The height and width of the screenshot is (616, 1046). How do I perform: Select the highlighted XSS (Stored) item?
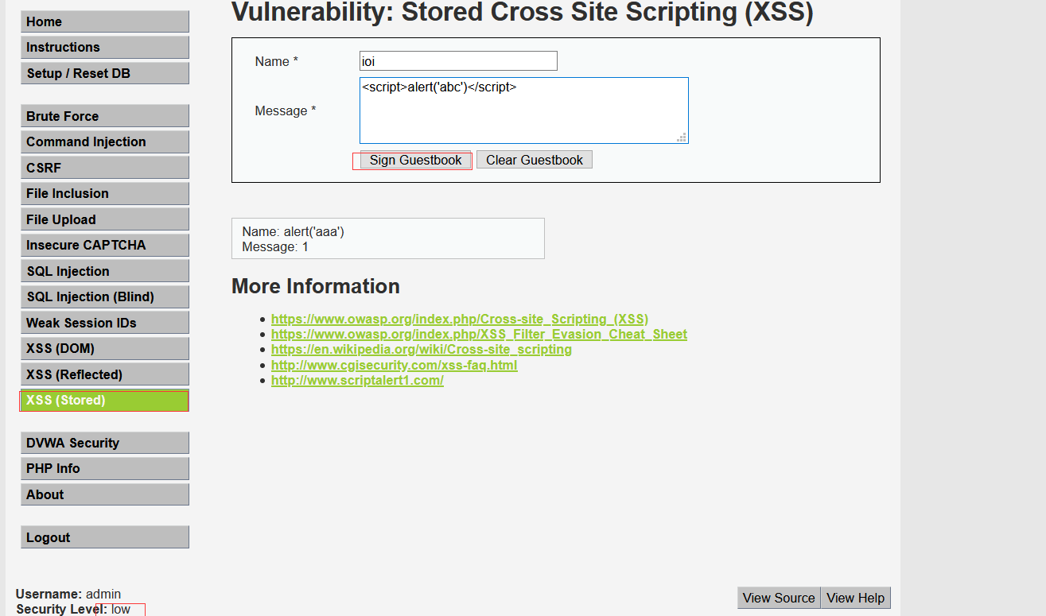105,400
